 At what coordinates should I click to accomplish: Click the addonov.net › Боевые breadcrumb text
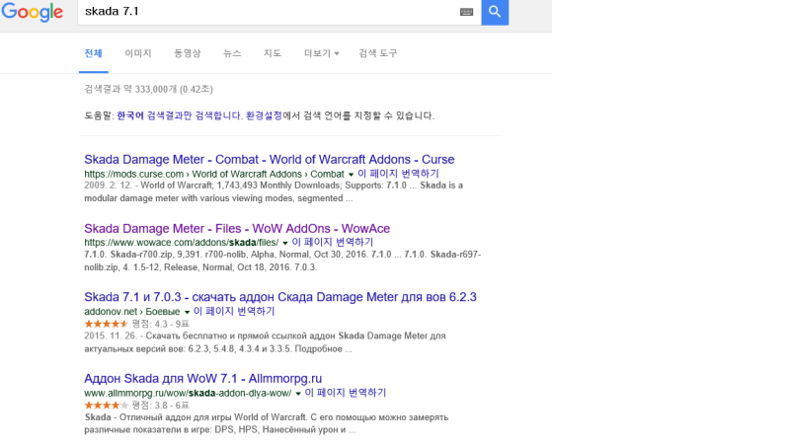(132, 312)
